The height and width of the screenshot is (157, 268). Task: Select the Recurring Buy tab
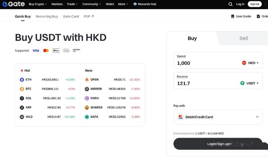click(x=47, y=16)
